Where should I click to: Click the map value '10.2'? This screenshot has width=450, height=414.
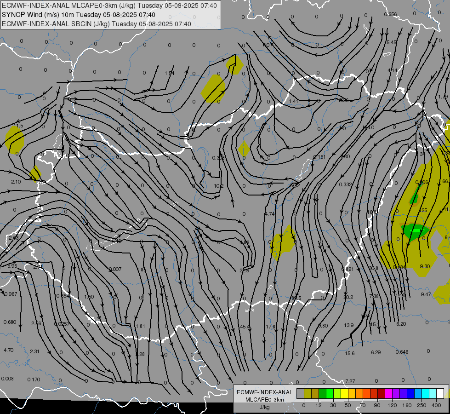[219, 186]
